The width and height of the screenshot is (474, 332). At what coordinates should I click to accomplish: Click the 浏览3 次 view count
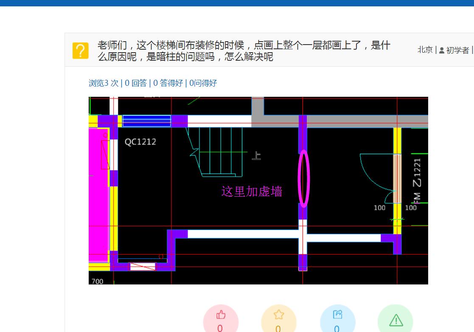click(x=104, y=83)
